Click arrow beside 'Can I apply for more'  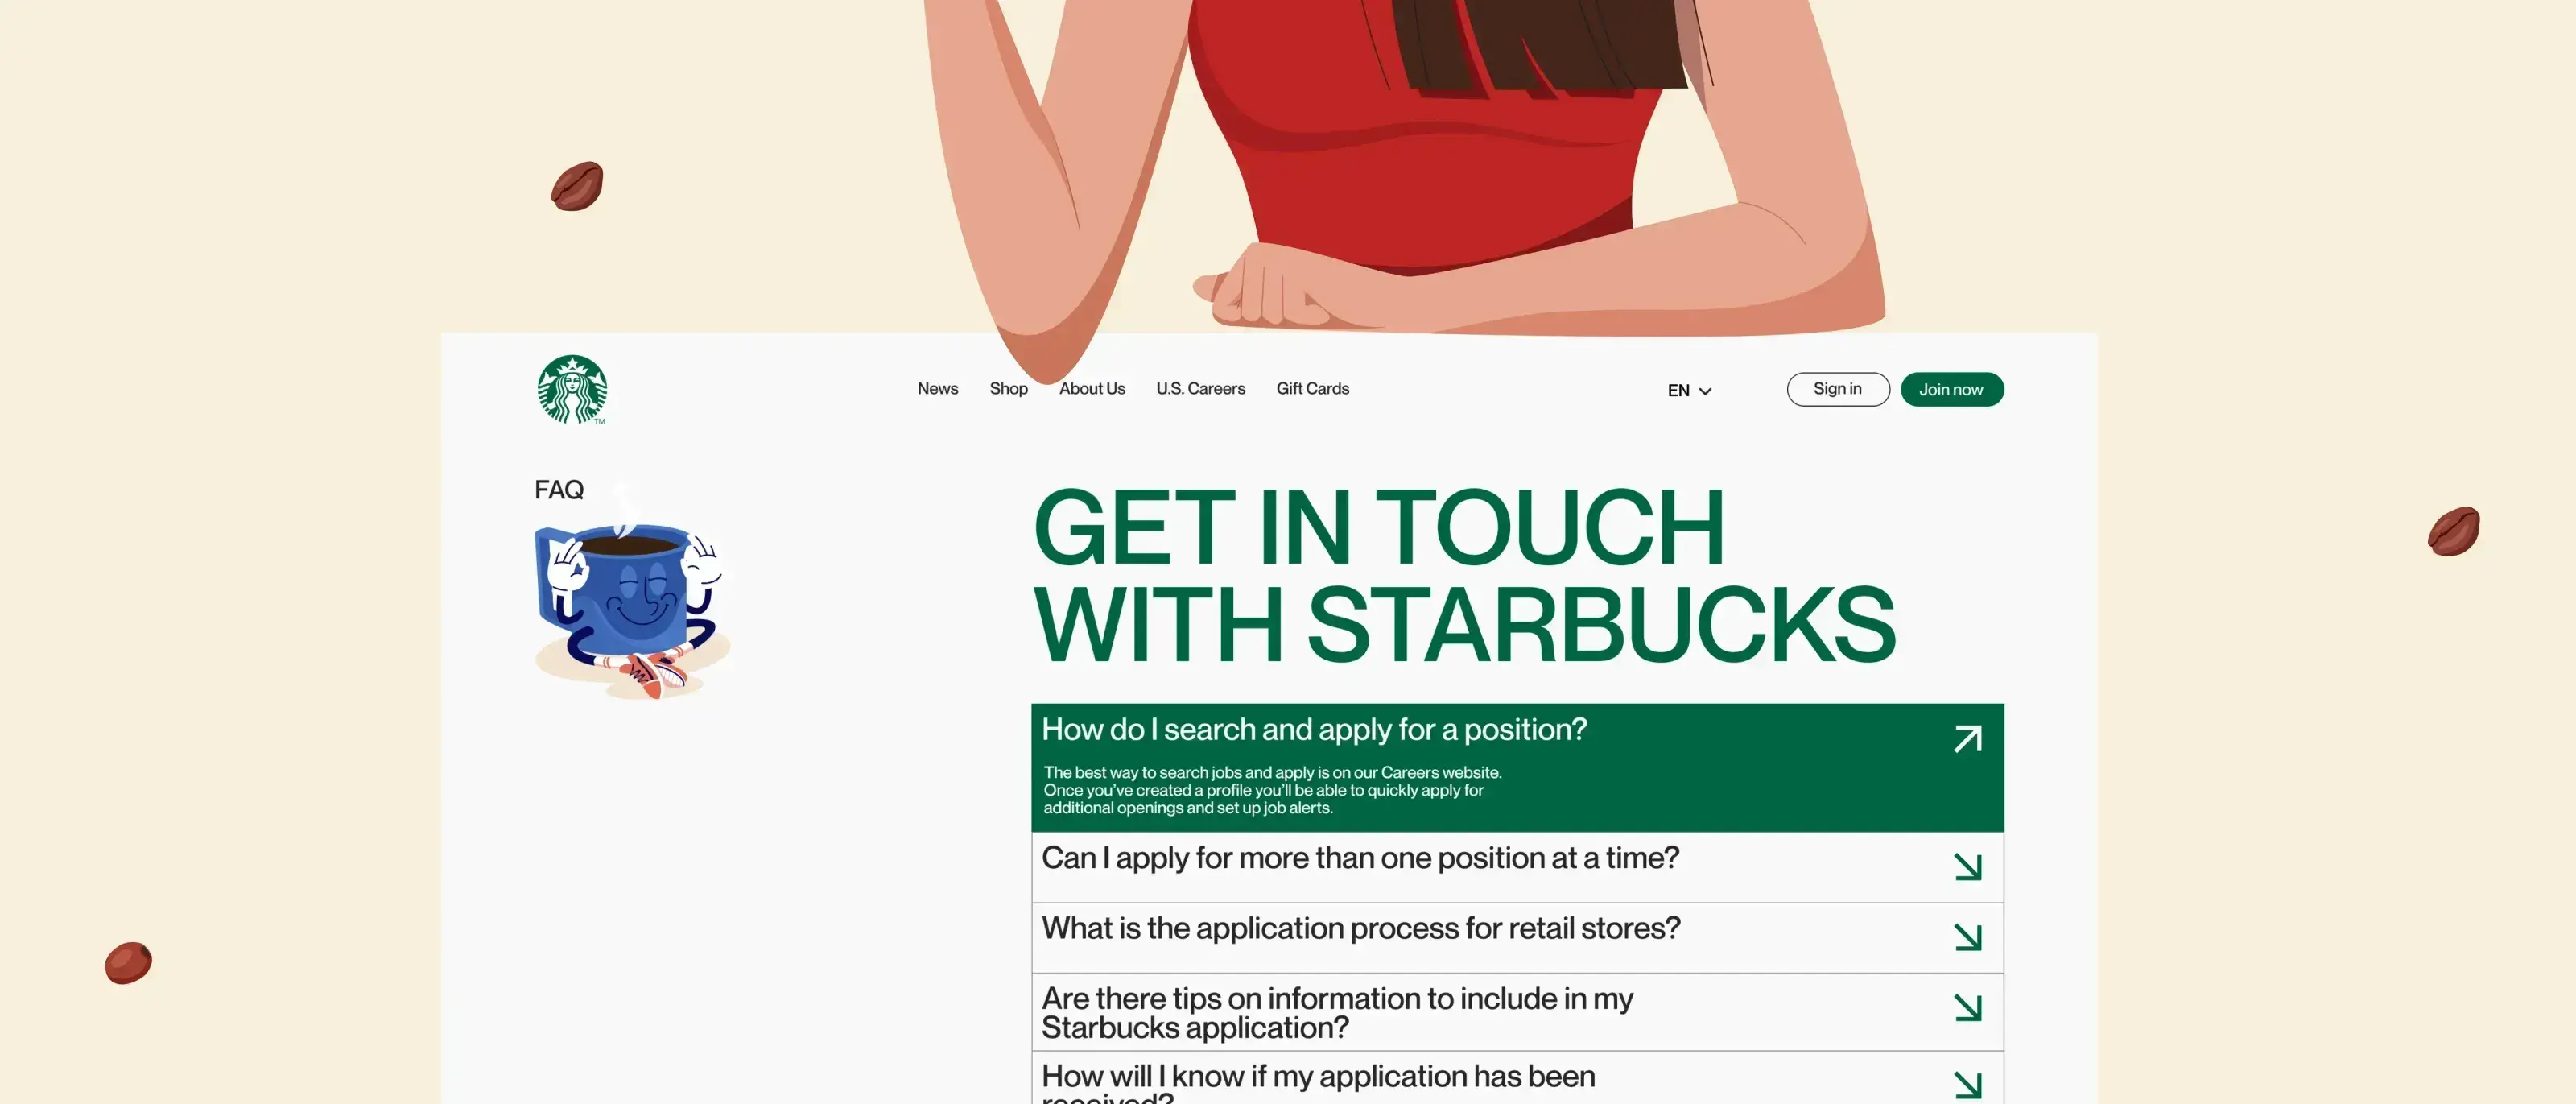pos(1967,867)
